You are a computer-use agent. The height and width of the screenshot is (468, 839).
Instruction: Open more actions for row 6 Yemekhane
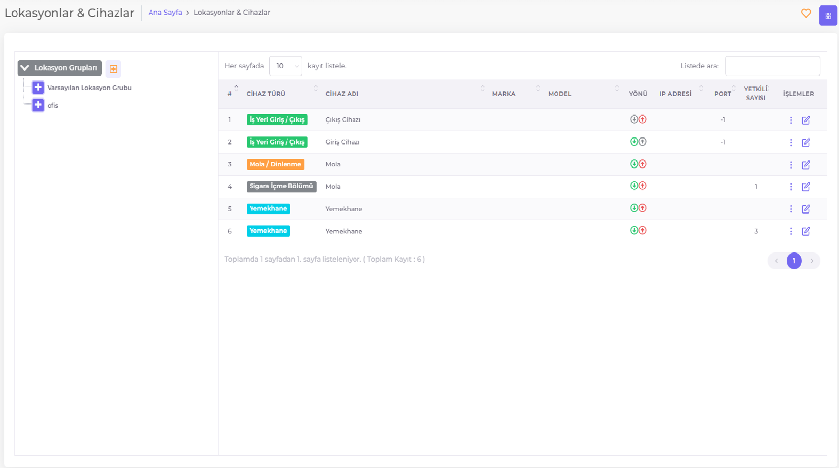coord(791,231)
